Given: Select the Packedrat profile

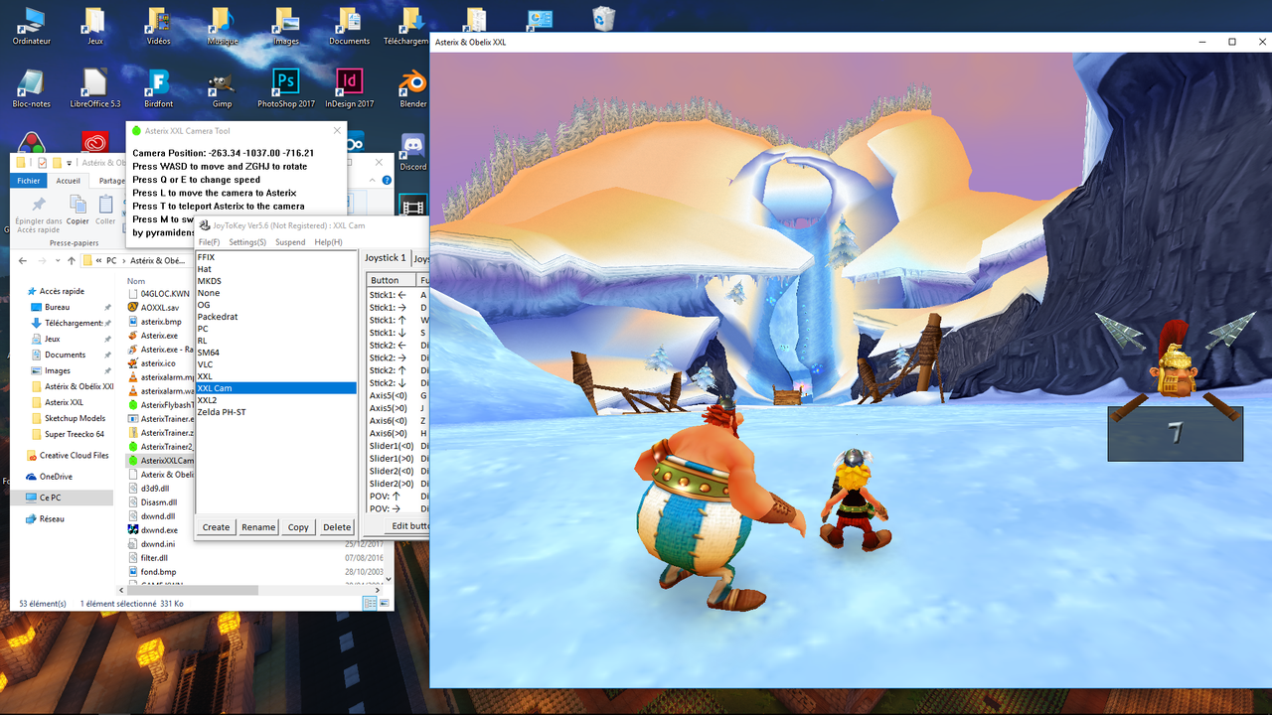Looking at the screenshot, I should click(x=275, y=317).
